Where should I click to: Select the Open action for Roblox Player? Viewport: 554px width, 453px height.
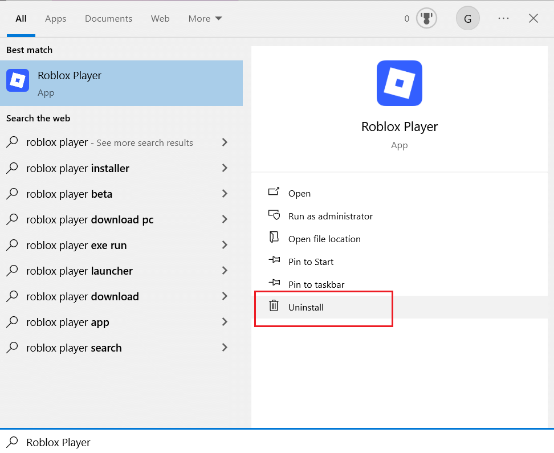click(299, 193)
